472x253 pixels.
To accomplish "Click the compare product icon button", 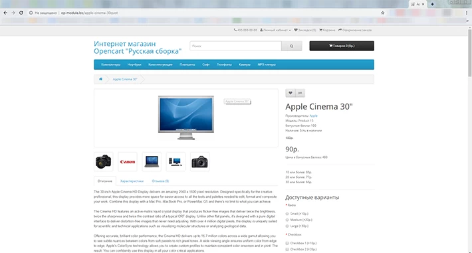I will (300, 93).
